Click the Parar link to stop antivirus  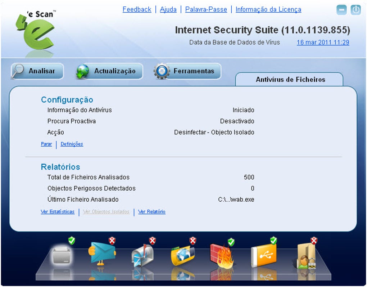coord(46,144)
